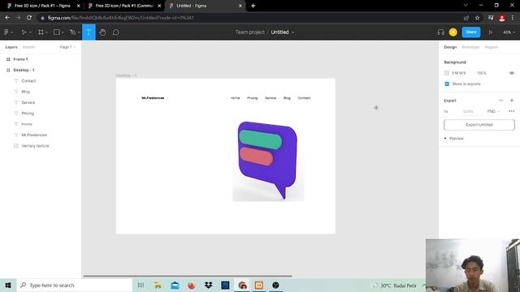Open Chrome three-dot menu
The image size is (520, 292).
(x=513, y=18)
